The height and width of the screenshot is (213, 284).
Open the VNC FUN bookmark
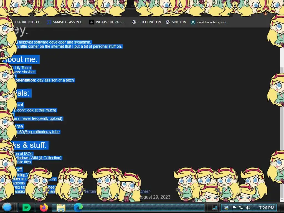(176, 22)
